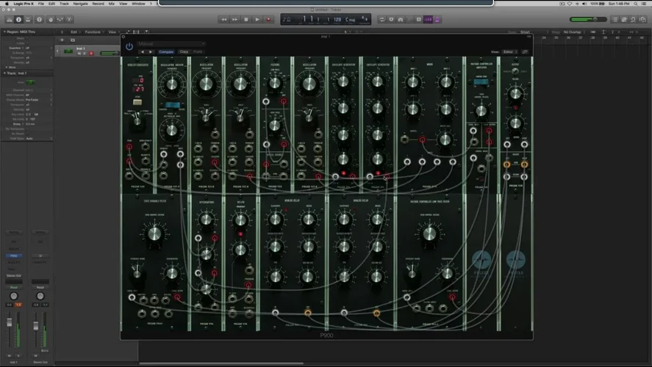Click the Copy button in plugin header
Screen dimensions: 652x367
coord(184,52)
